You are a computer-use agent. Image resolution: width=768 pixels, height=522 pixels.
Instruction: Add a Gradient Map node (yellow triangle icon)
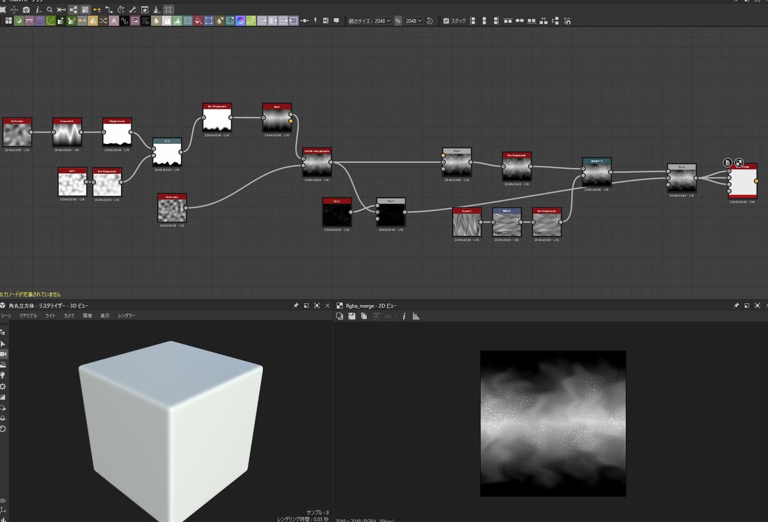point(93,21)
